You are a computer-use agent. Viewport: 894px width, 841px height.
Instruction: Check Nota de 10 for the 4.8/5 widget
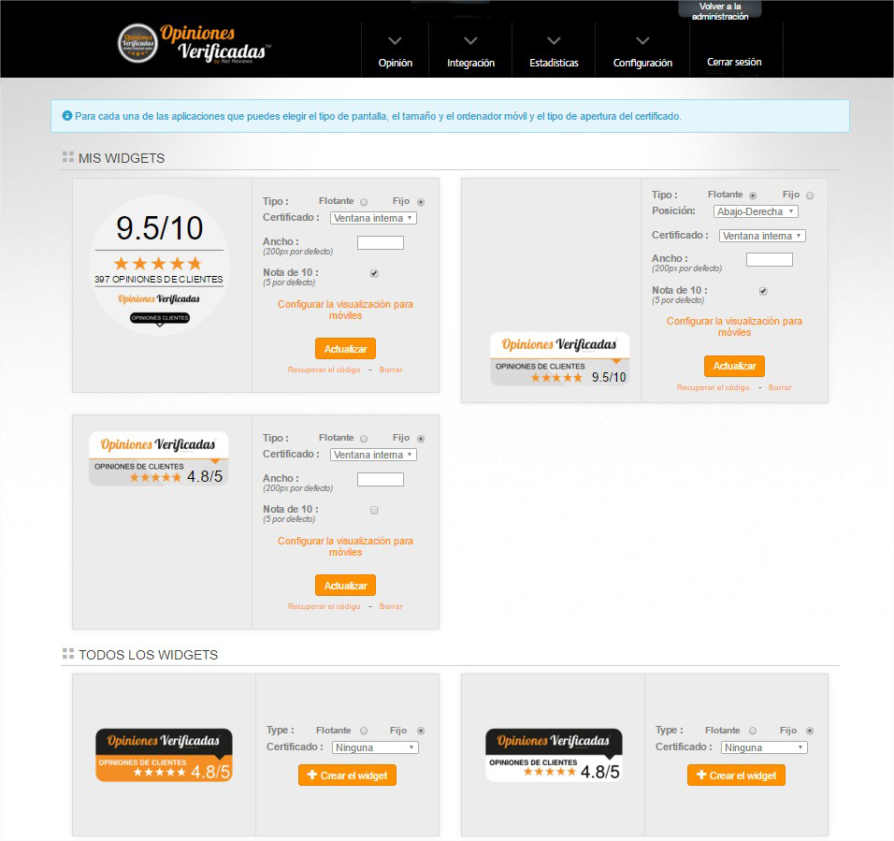(374, 510)
